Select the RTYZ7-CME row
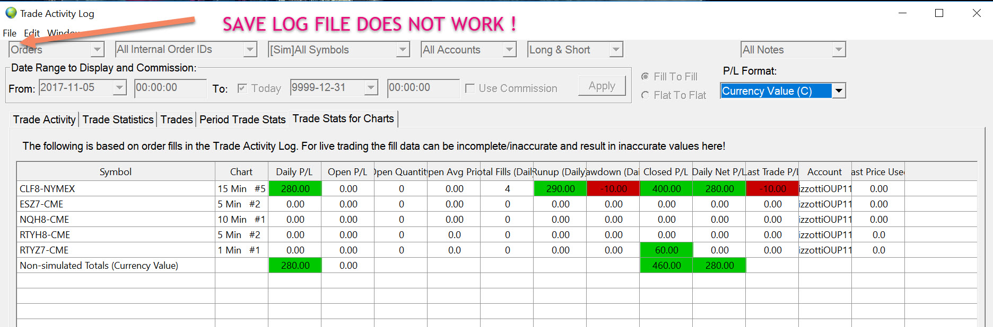Image resolution: width=993 pixels, height=327 pixels. point(496,250)
